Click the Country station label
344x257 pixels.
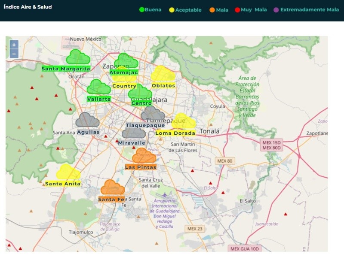coord(124,86)
